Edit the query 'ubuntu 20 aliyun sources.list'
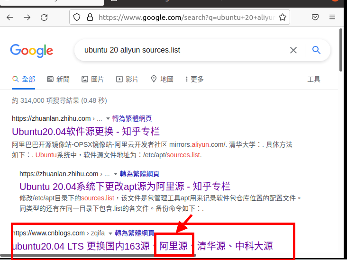This screenshot has width=347, height=260. (x=132, y=50)
